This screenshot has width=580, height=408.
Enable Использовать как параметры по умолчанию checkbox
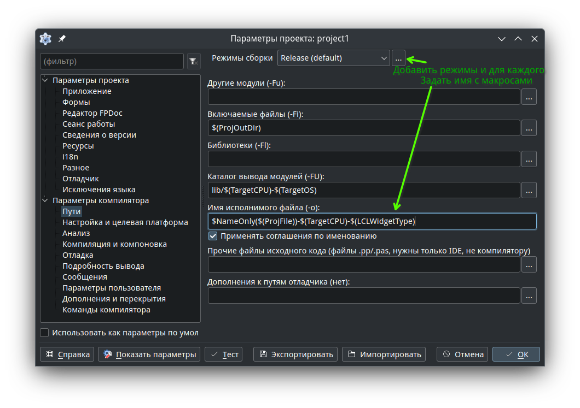[x=44, y=333]
